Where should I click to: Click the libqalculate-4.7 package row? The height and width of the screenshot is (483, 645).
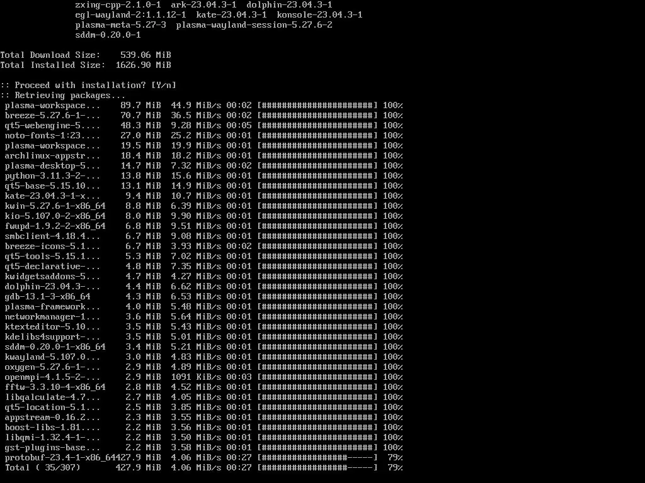point(203,397)
